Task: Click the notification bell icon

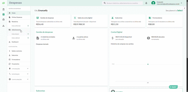Action: pos(146,3)
